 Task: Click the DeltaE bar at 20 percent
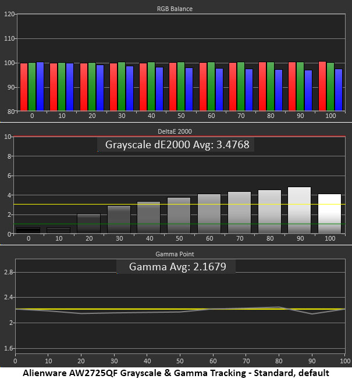coord(88,223)
